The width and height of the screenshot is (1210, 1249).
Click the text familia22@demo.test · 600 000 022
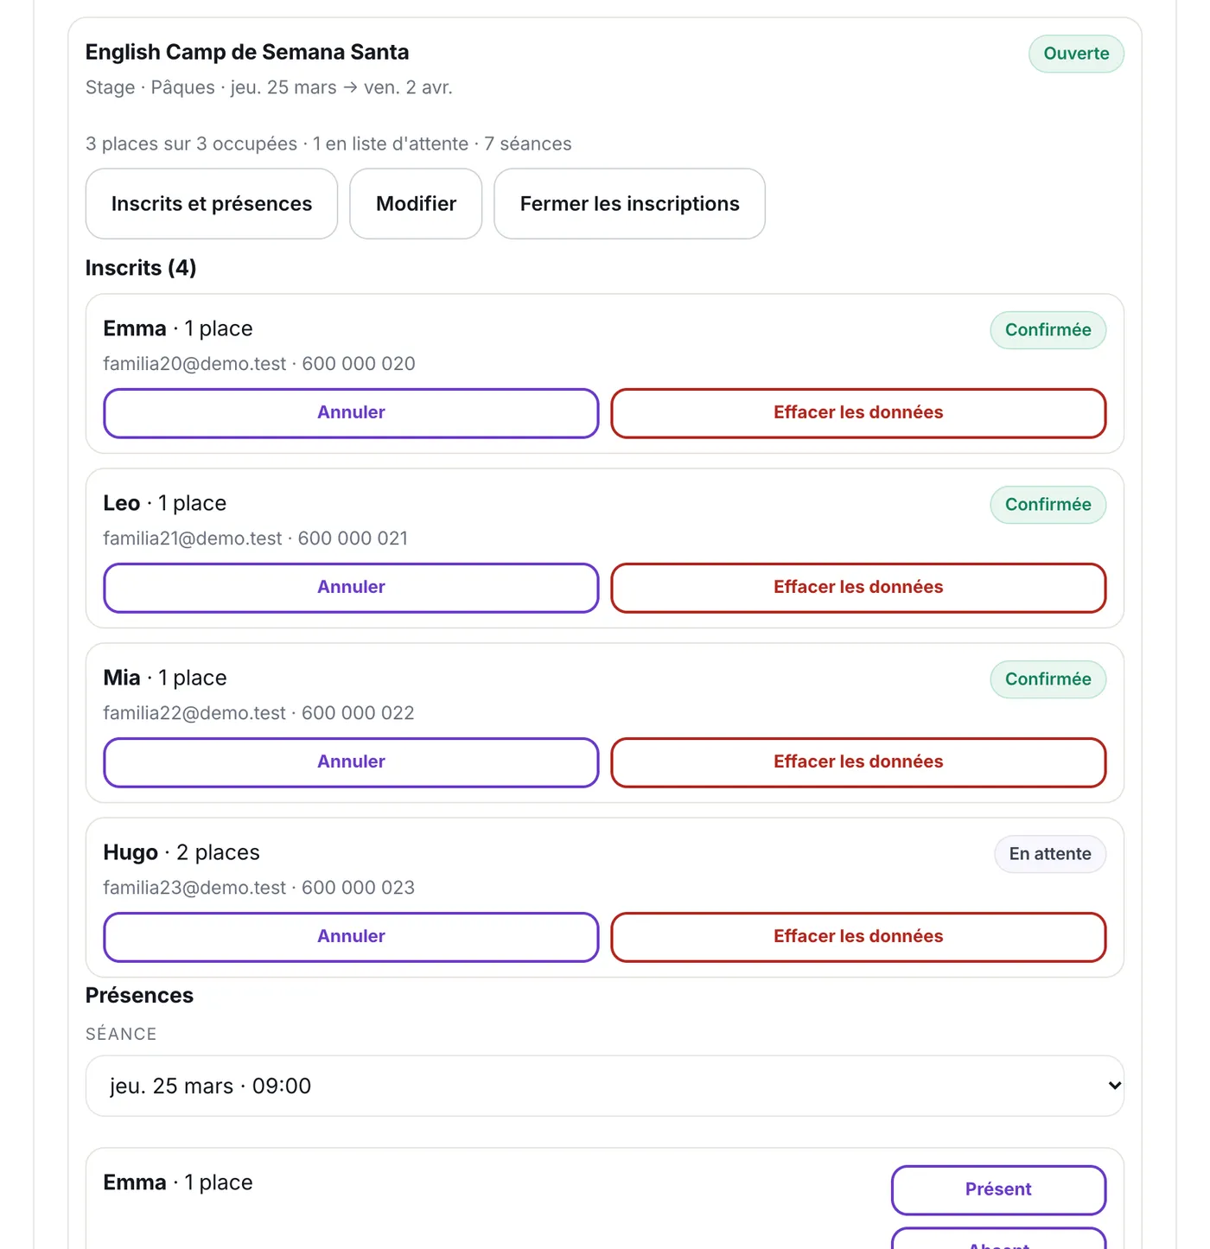(259, 713)
